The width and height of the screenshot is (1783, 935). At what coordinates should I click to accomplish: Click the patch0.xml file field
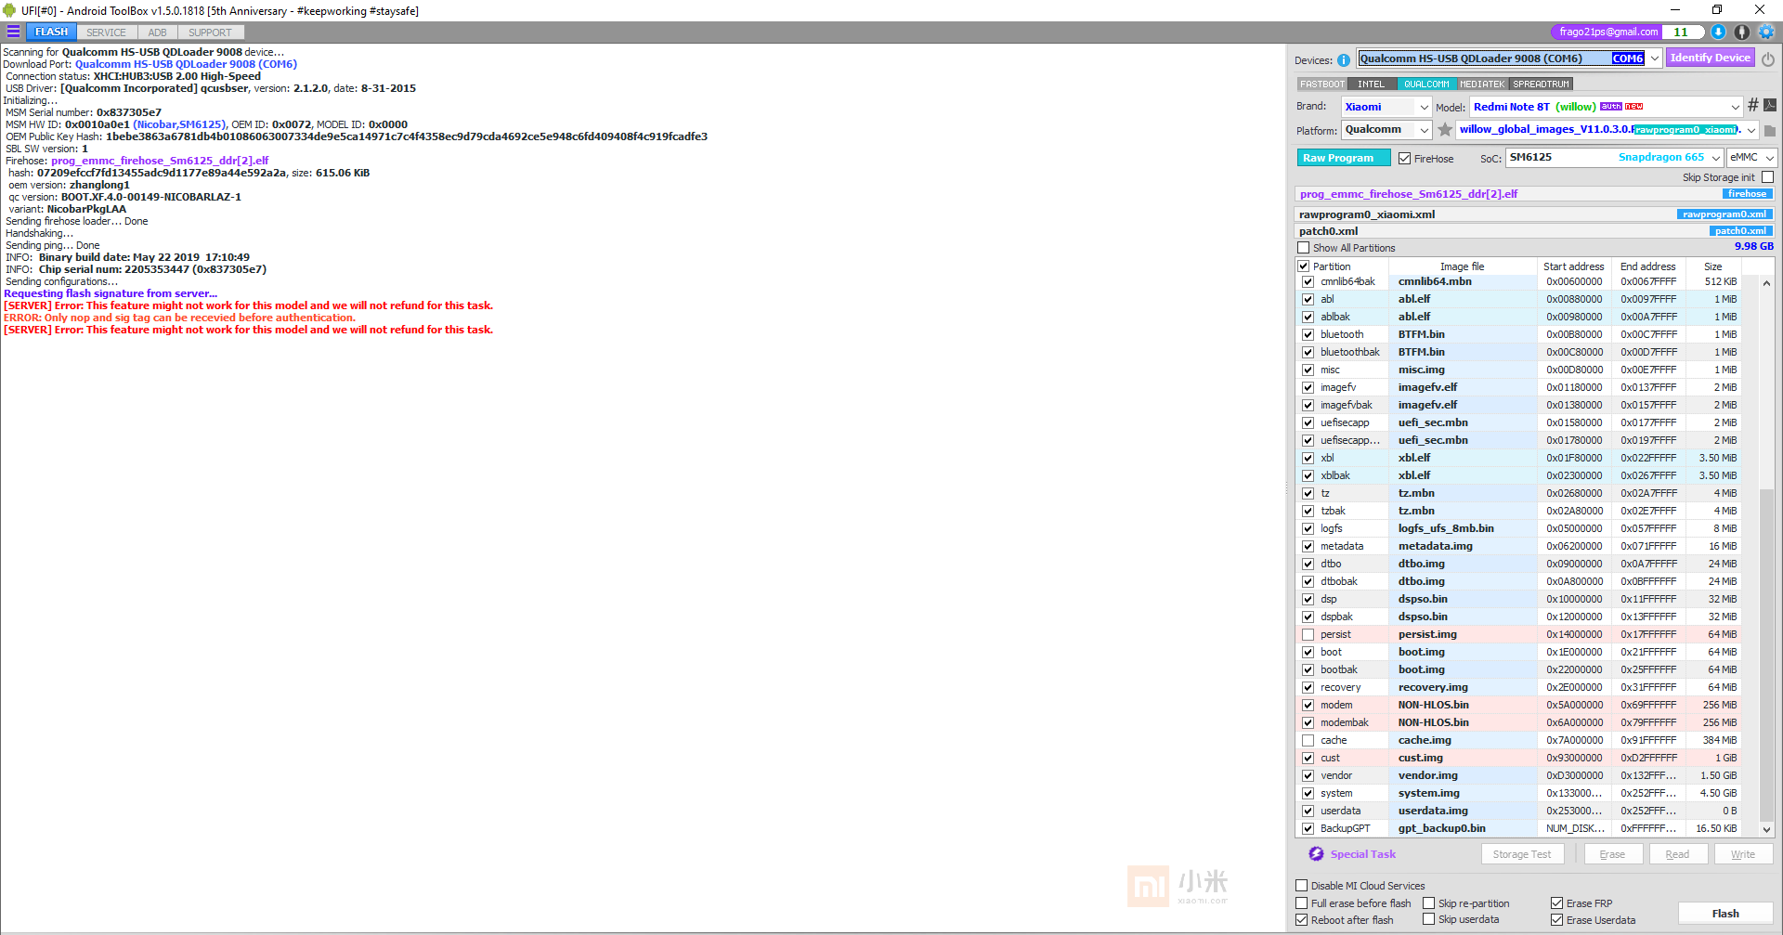pos(1536,231)
